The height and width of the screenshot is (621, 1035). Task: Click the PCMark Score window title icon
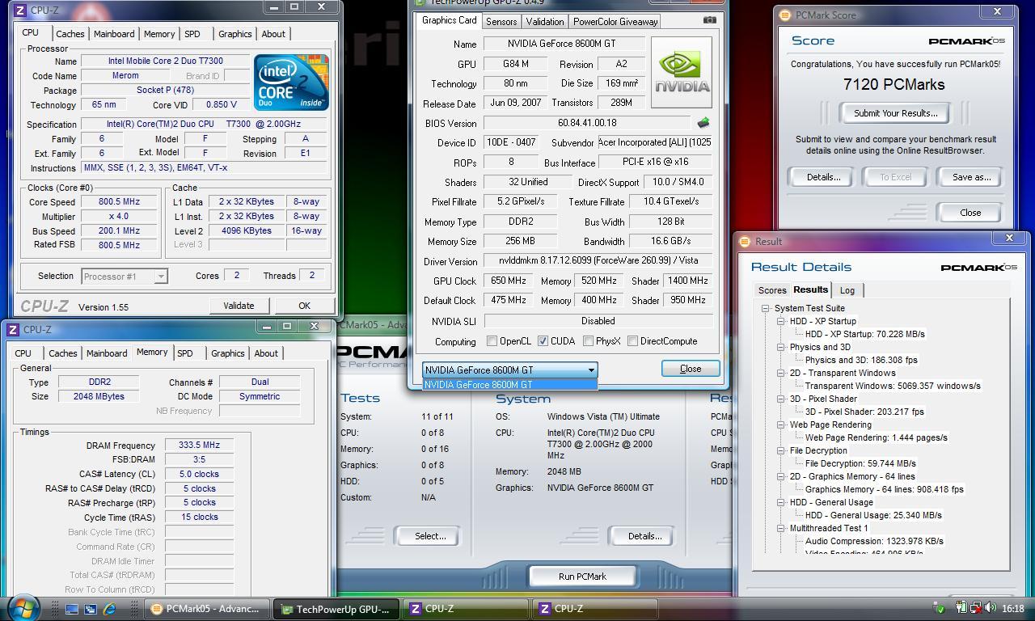tap(784, 15)
